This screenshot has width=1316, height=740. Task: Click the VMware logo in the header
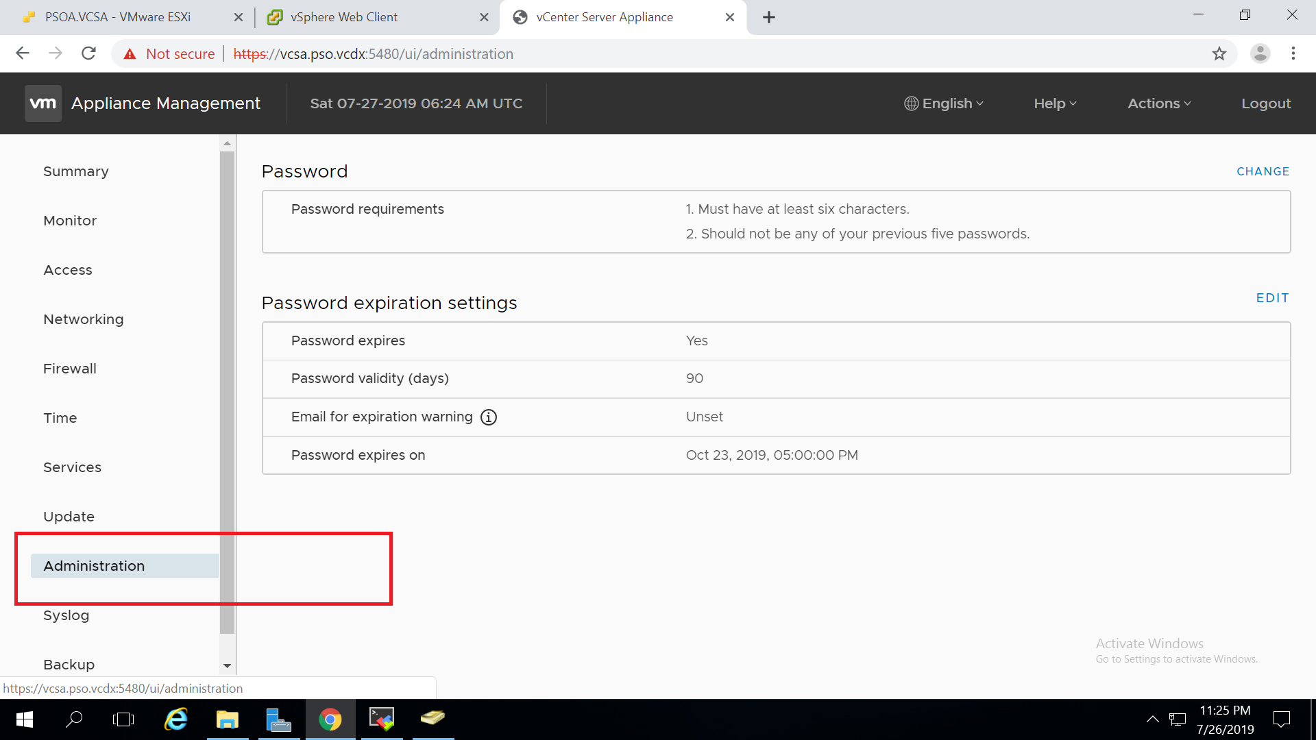point(42,103)
